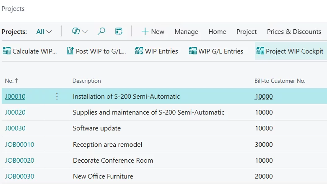Screen dimensions: 327x184
Task: Sort by the No. column header
Action: 11,81
